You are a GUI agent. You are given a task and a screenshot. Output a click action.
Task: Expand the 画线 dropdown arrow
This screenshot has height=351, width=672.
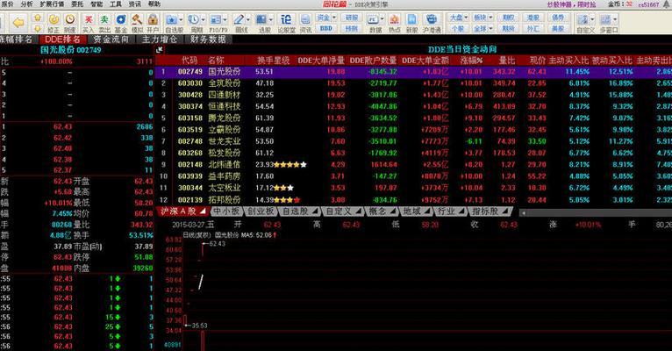click(x=247, y=19)
